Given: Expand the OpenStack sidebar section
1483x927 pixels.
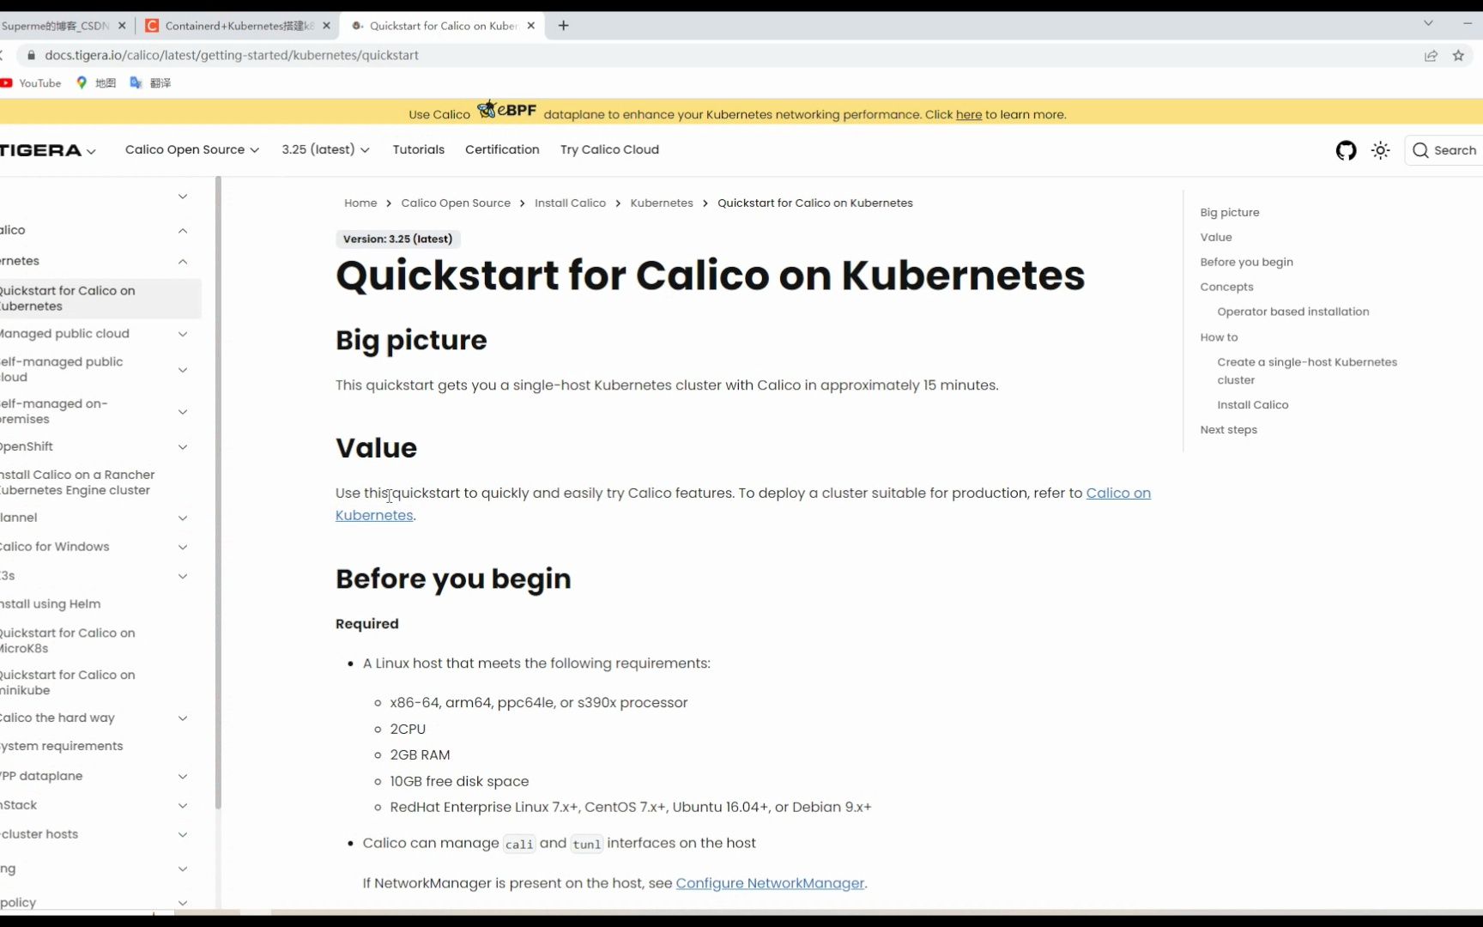Looking at the screenshot, I should (x=183, y=805).
